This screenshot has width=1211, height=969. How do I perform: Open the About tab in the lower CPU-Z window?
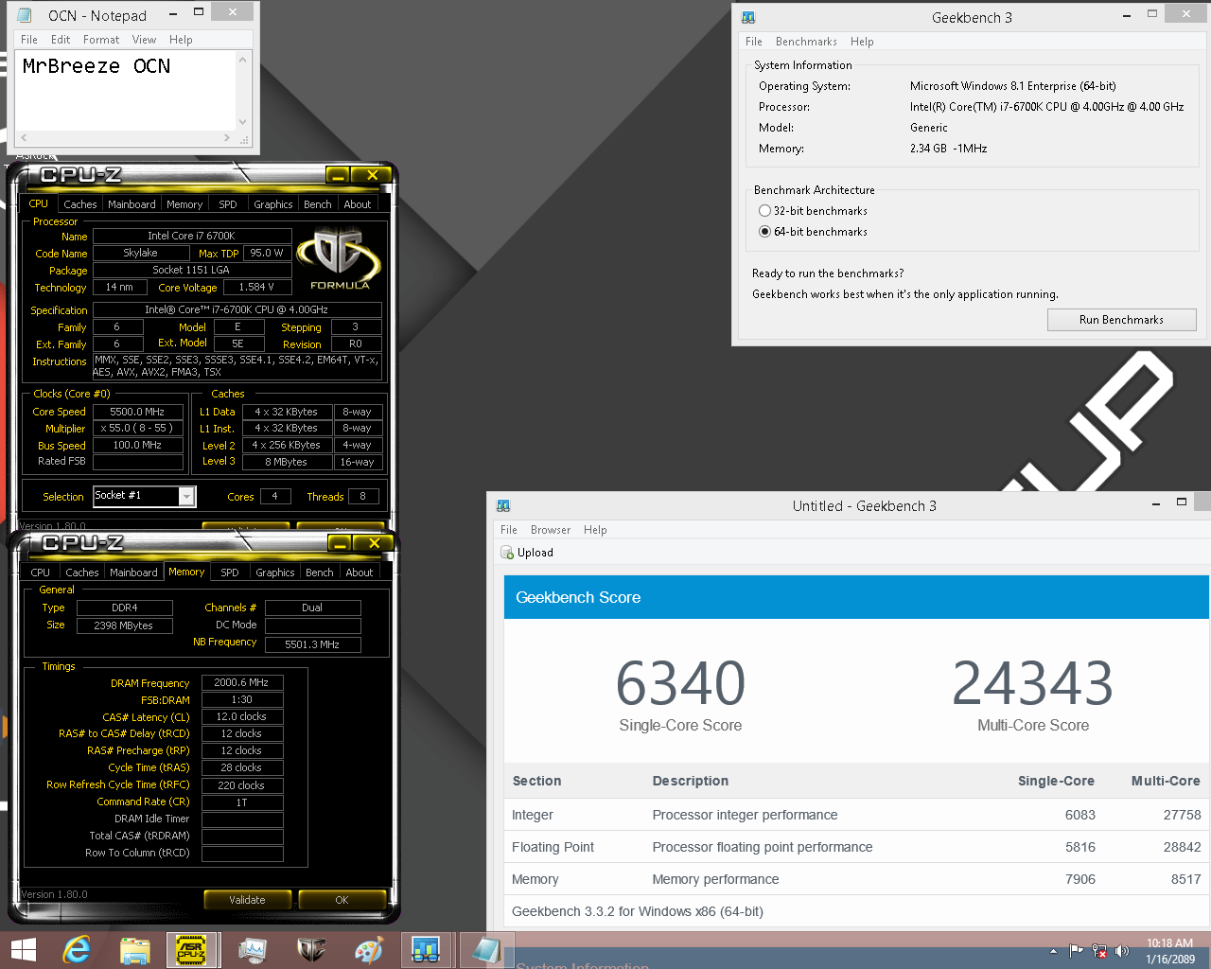coord(359,573)
